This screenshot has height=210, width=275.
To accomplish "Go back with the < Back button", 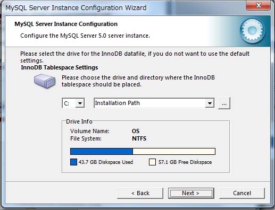I will (x=140, y=193).
